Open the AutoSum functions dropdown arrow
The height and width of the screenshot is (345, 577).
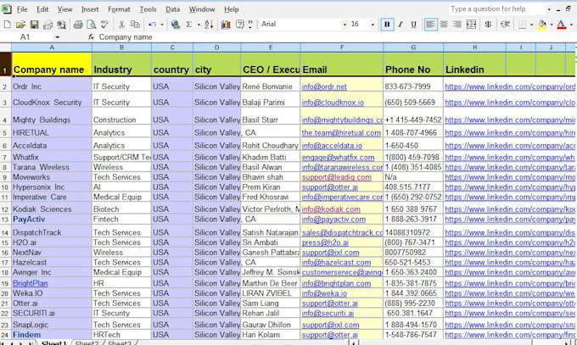(x=199, y=25)
